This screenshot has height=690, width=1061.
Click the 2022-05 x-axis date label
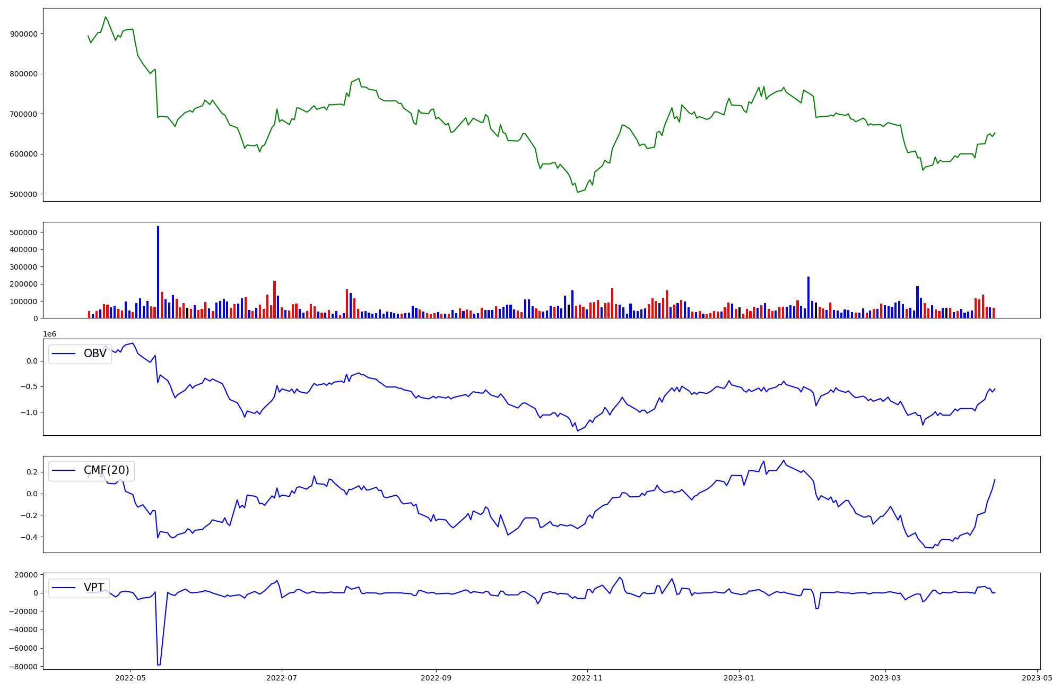pyautogui.click(x=131, y=677)
